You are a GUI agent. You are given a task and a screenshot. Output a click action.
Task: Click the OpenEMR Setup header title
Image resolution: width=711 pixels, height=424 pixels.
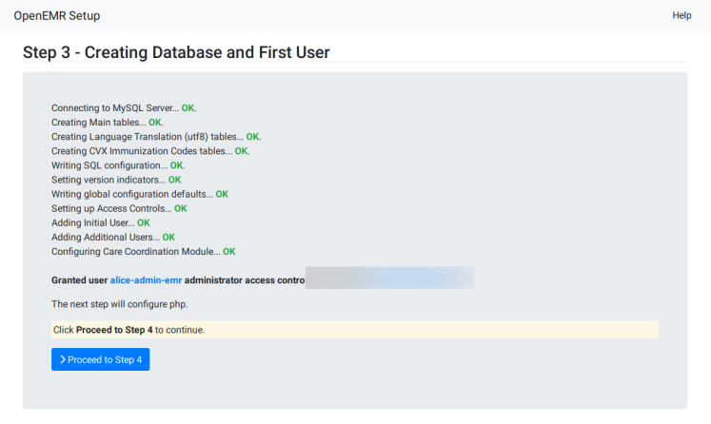[x=56, y=16]
